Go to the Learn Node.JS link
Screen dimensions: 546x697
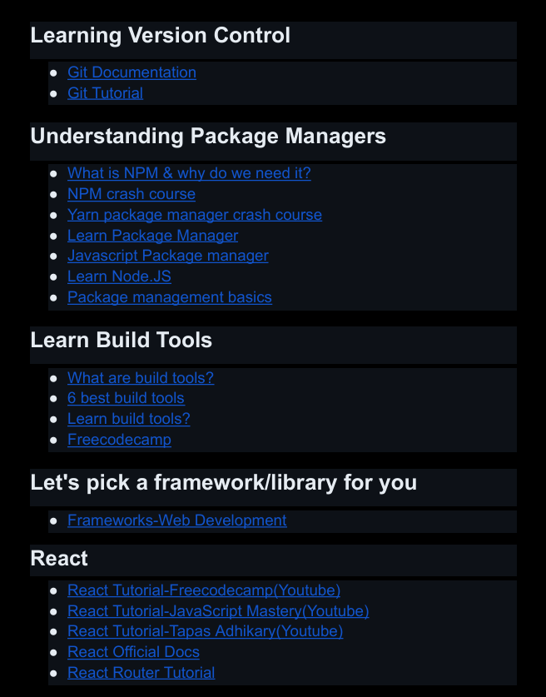[x=119, y=276]
